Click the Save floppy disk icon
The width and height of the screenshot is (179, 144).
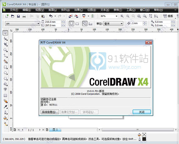click(x=18, y=16)
